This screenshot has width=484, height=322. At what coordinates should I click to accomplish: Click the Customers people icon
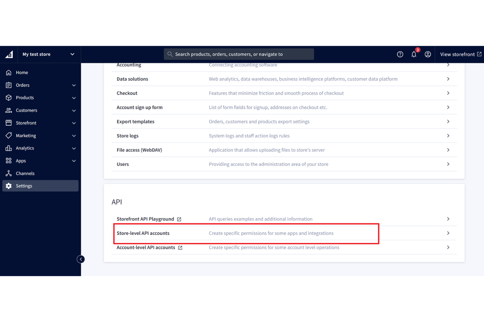(x=9, y=110)
